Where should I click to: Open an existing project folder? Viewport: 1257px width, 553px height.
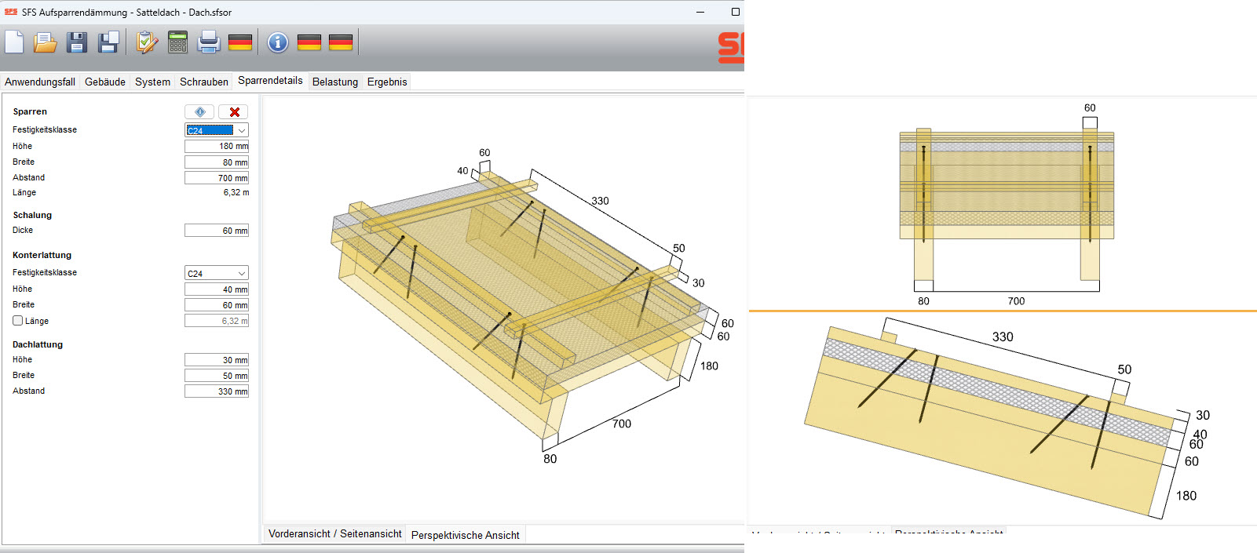coord(46,42)
